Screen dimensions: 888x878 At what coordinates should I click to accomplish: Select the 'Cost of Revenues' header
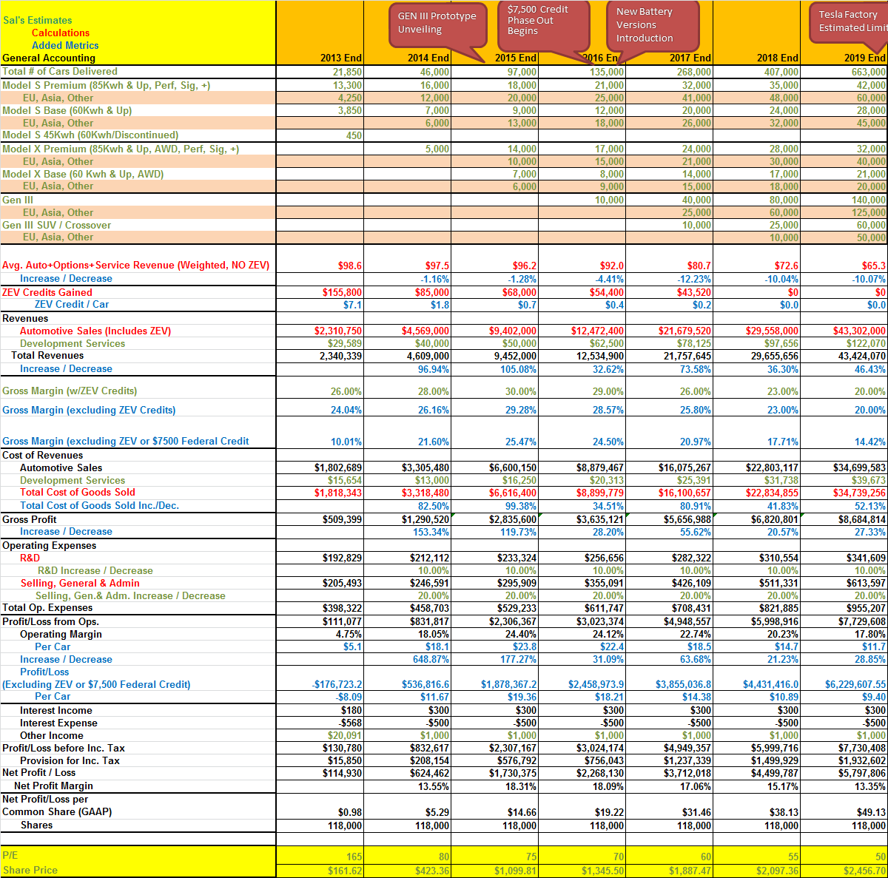click(x=42, y=455)
